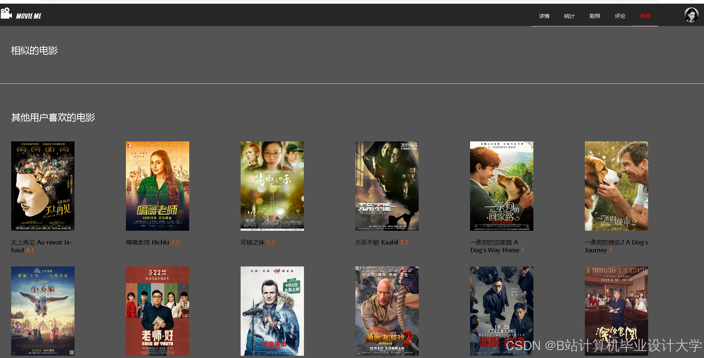Click the 其他用户喜欢的电影 heading
This screenshot has width=704, height=358.
53,118
